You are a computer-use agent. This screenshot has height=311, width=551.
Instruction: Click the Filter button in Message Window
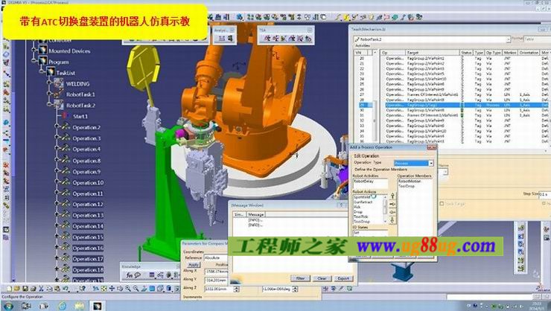click(x=299, y=278)
